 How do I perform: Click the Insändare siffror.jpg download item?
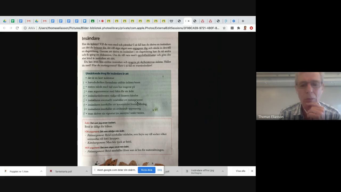[x=202, y=171]
